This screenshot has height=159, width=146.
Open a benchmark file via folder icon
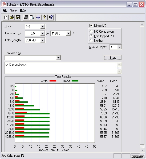tap(12, 17)
